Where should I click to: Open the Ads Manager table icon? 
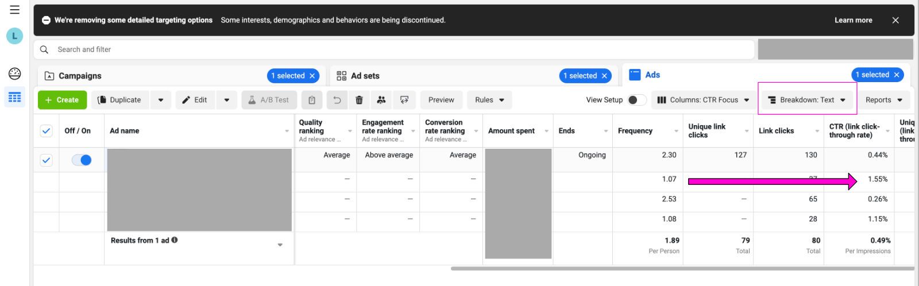[x=14, y=97]
